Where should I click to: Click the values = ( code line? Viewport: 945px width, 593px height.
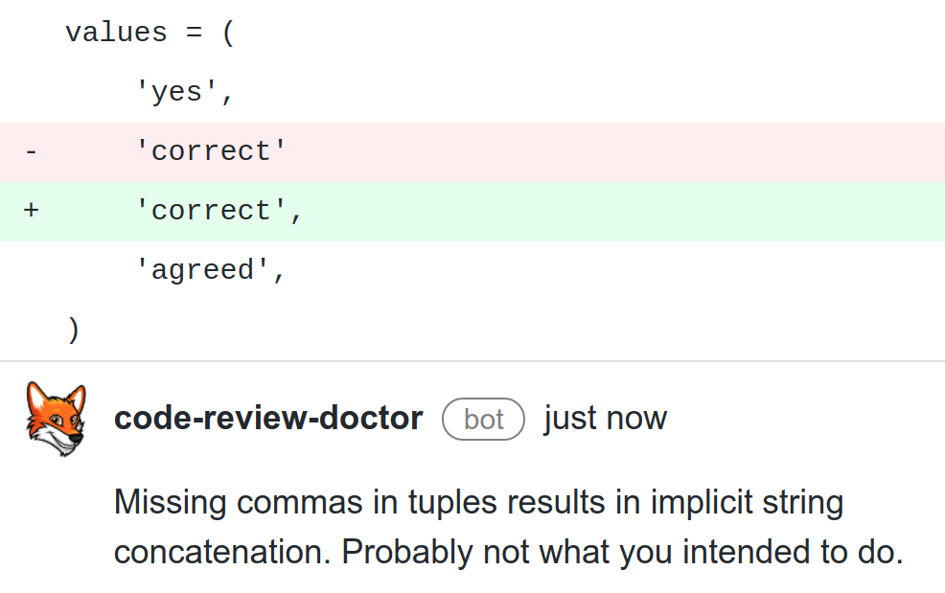pyautogui.click(x=472, y=33)
